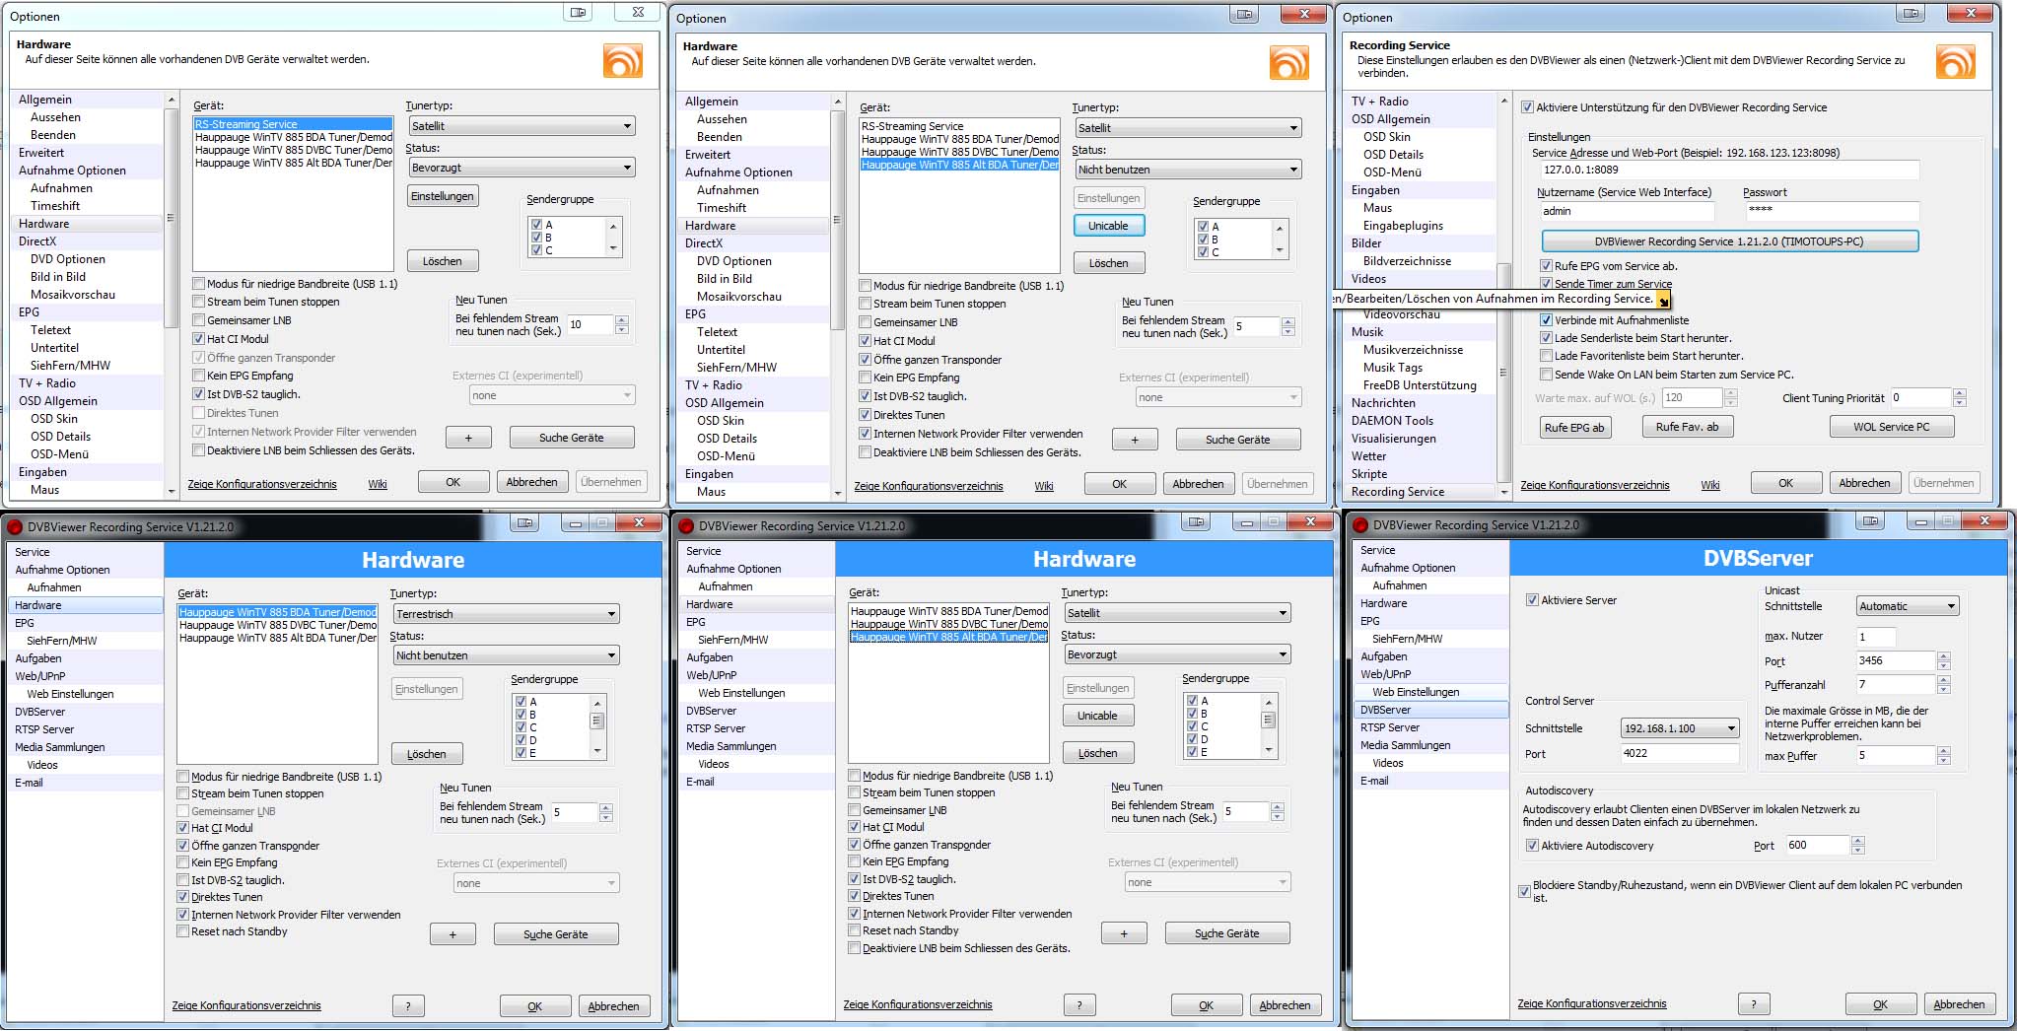Click orange logo in Optionen window with RS-Streaming selected
Screen dimensions: 2017x1031
pyautogui.click(x=622, y=60)
